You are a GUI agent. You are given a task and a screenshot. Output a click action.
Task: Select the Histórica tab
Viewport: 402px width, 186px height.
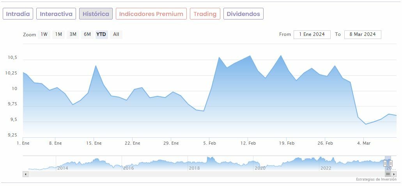pos(96,14)
